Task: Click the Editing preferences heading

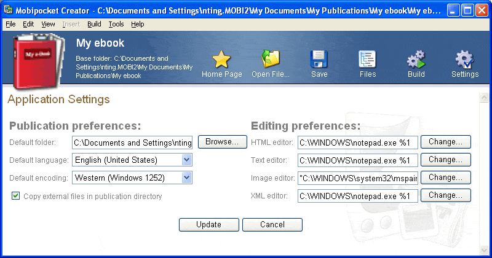Action: (x=306, y=126)
